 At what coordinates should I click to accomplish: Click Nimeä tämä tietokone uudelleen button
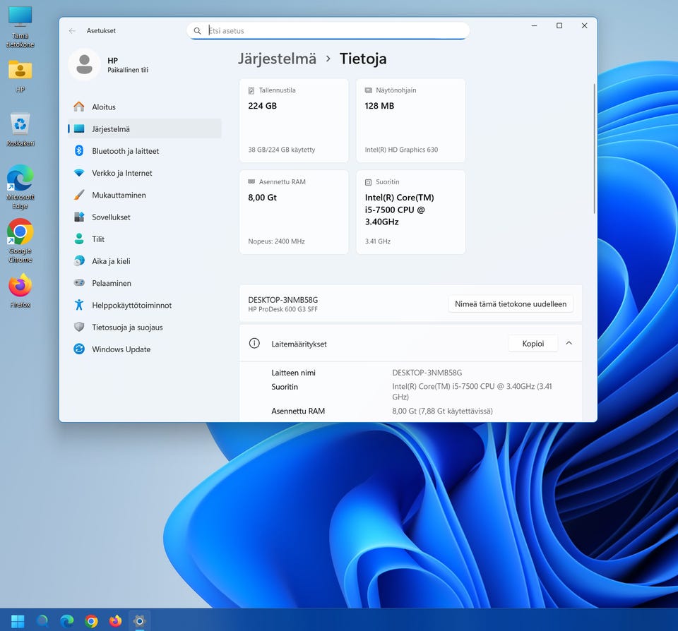coord(510,304)
